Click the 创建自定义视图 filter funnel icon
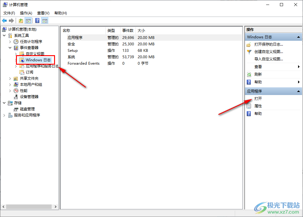This screenshot has height=217, width=303. tap(249, 52)
